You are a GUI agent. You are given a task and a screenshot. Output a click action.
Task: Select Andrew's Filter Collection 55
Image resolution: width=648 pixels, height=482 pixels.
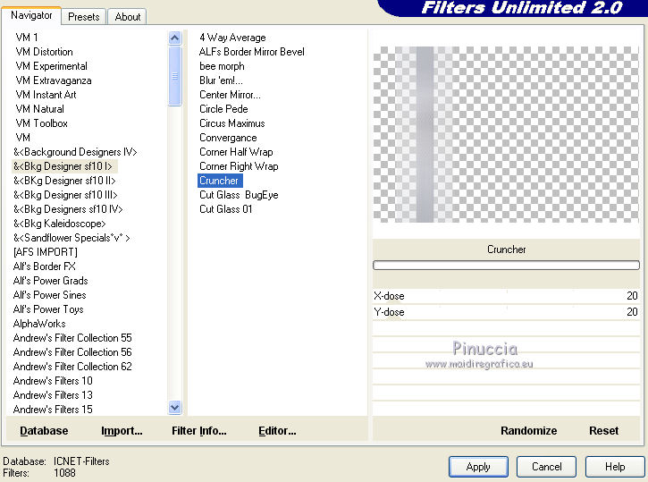72,338
